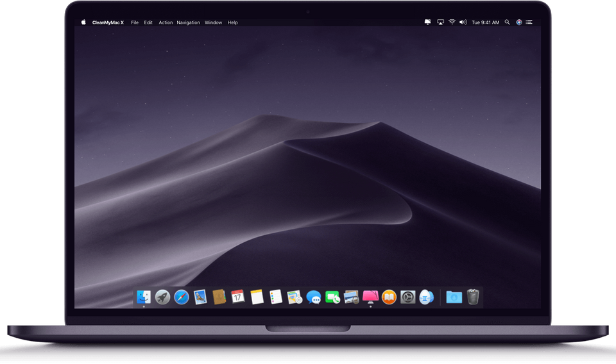The width and height of the screenshot is (616, 364).
Task: Launch Safari from the Dock
Action: click(182, 297)
